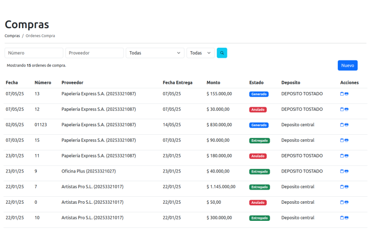Click Entregado badge on order 10
This screenshot has width=371, height=243.
coord(260,218)
